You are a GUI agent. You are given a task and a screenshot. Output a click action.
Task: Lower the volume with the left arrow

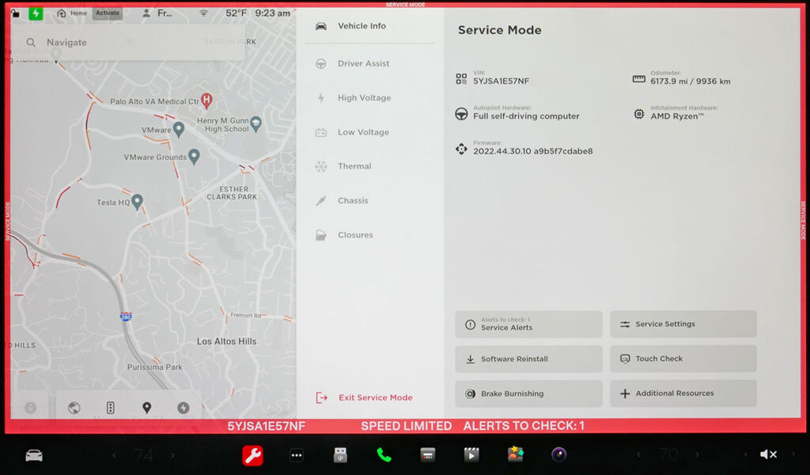point(745,455)
